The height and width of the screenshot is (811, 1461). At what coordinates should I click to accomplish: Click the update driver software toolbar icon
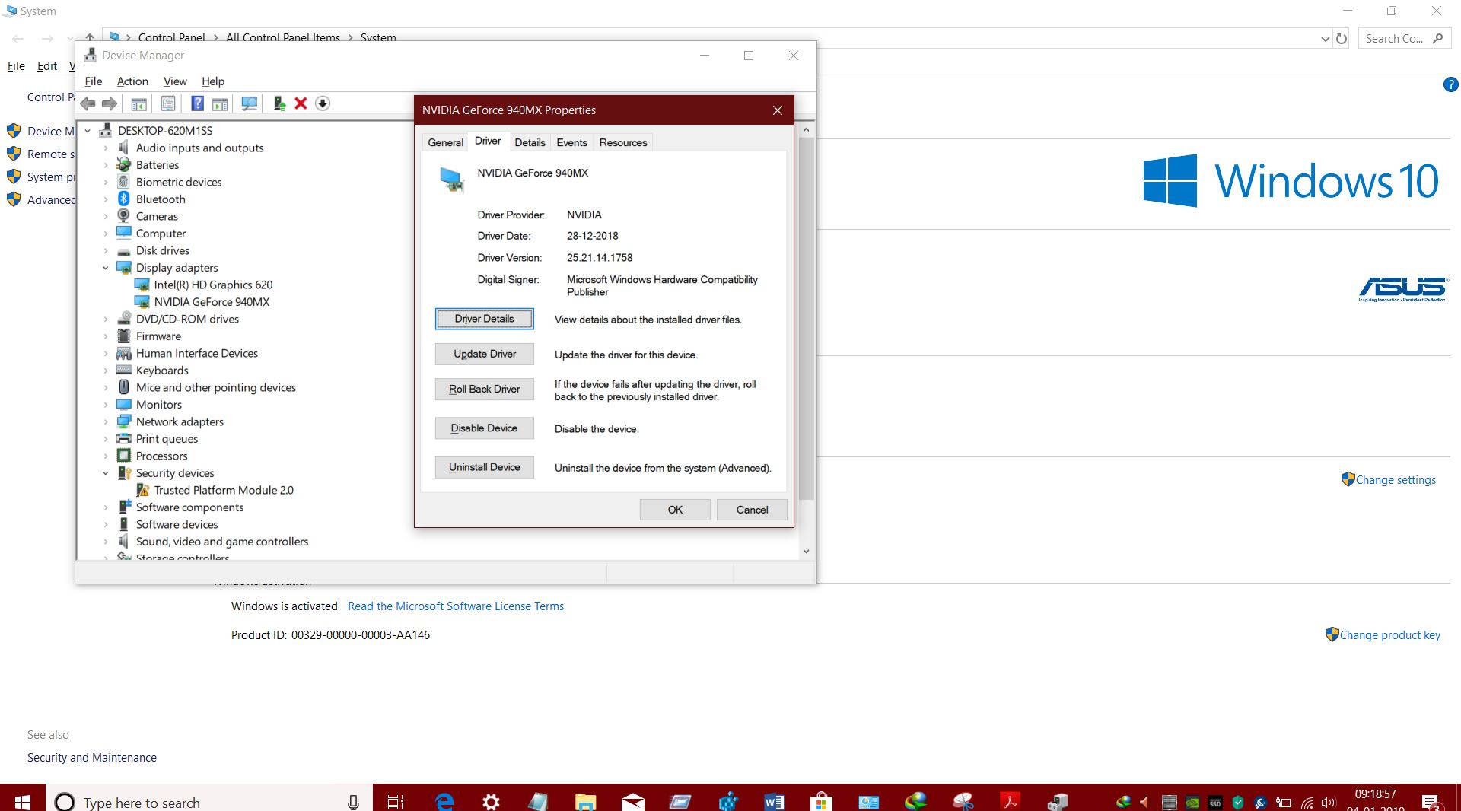278,103
